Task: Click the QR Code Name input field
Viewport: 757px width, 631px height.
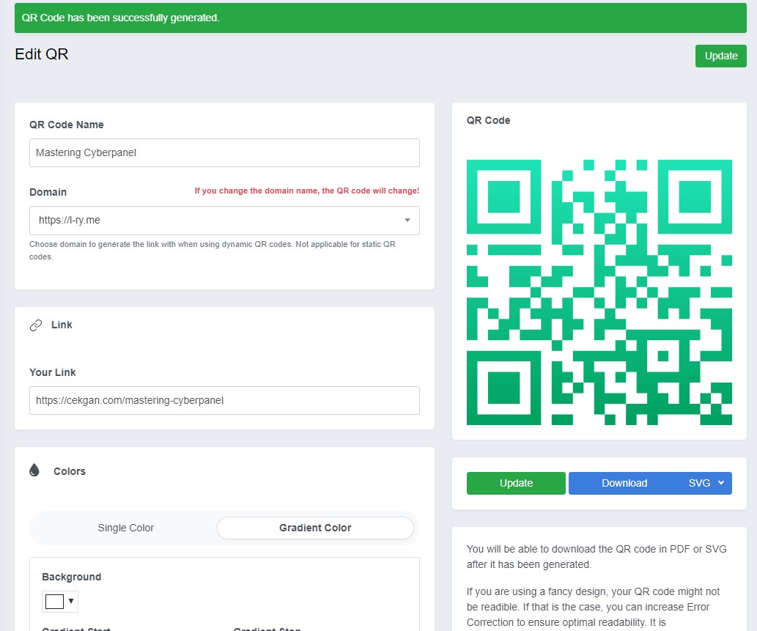Action: [224, 152]
